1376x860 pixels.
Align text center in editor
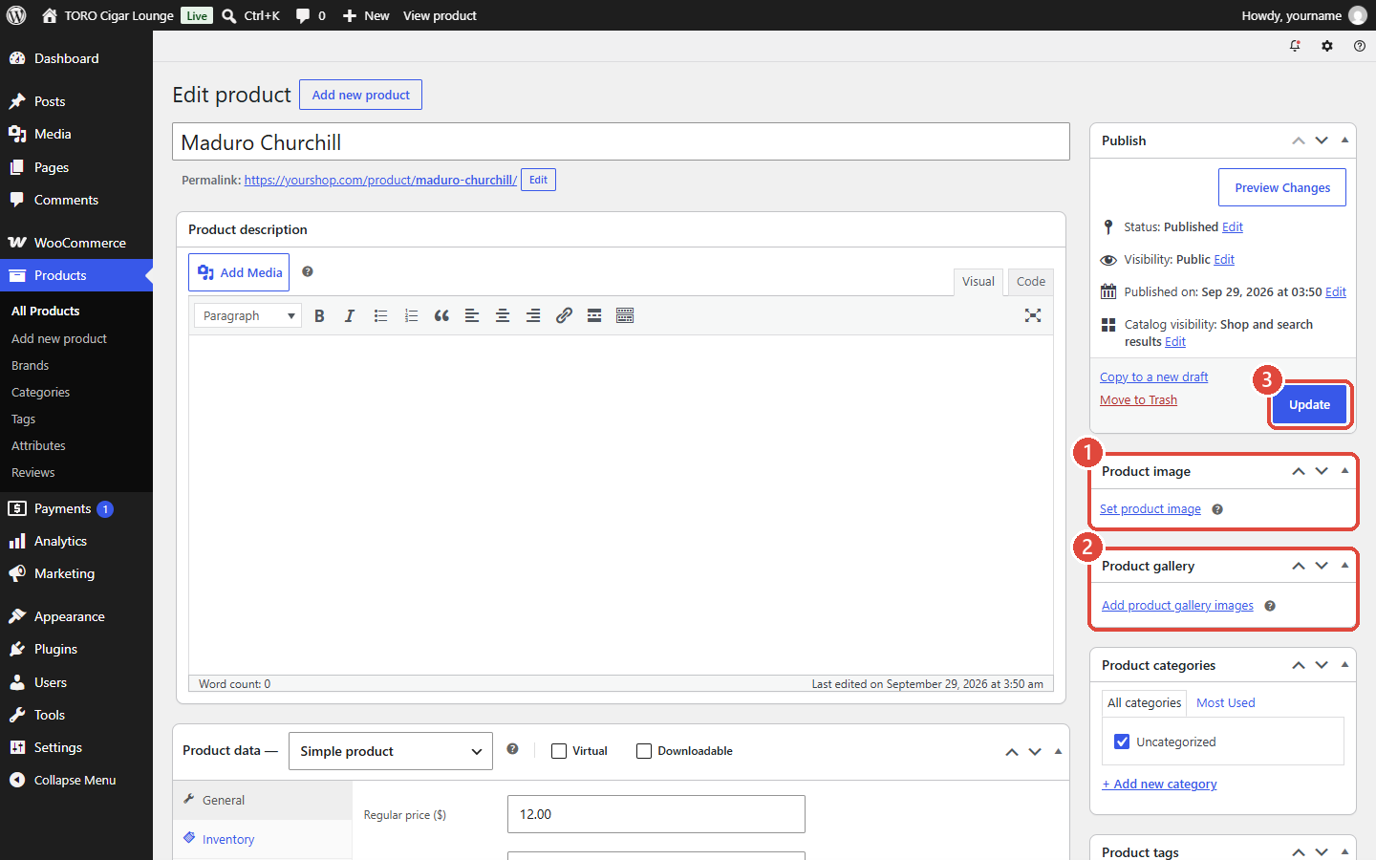tap(503, 315)
